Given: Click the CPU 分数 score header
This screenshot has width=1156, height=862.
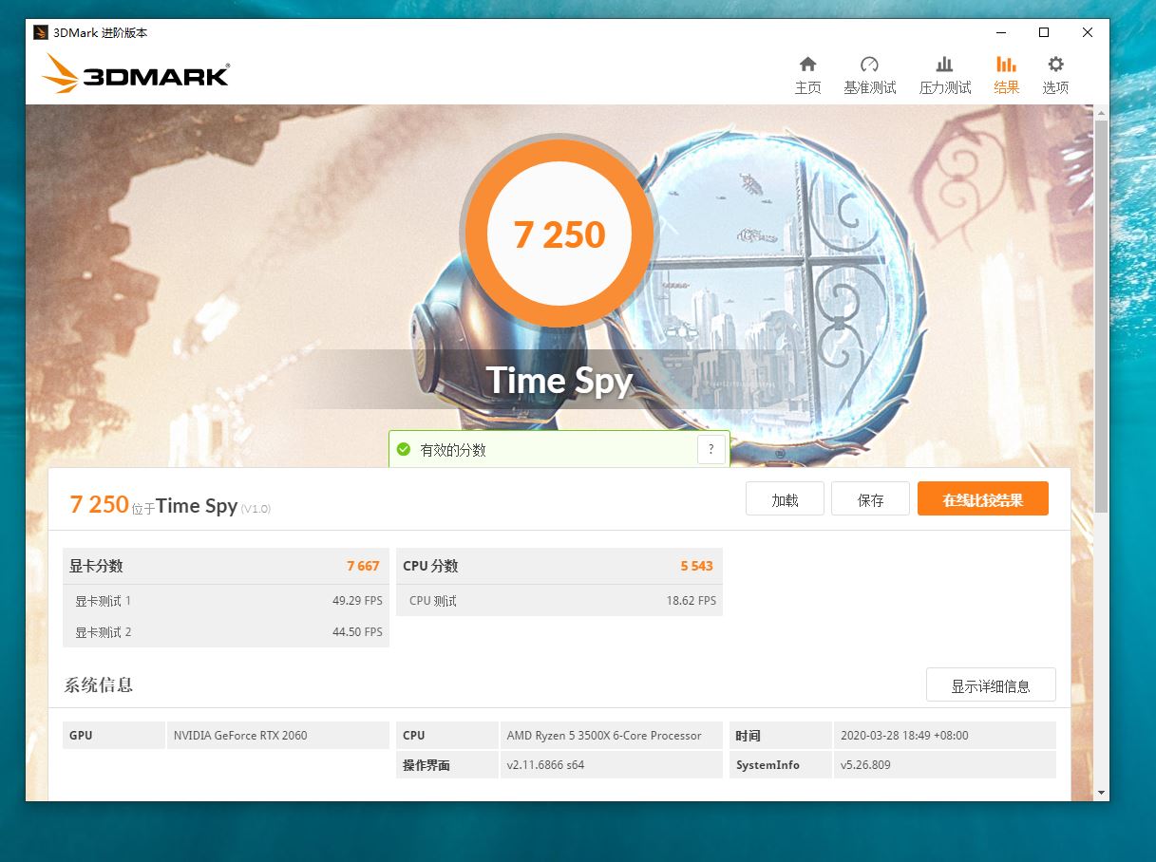Looking at the screenshot, I should tap(559, 566).
